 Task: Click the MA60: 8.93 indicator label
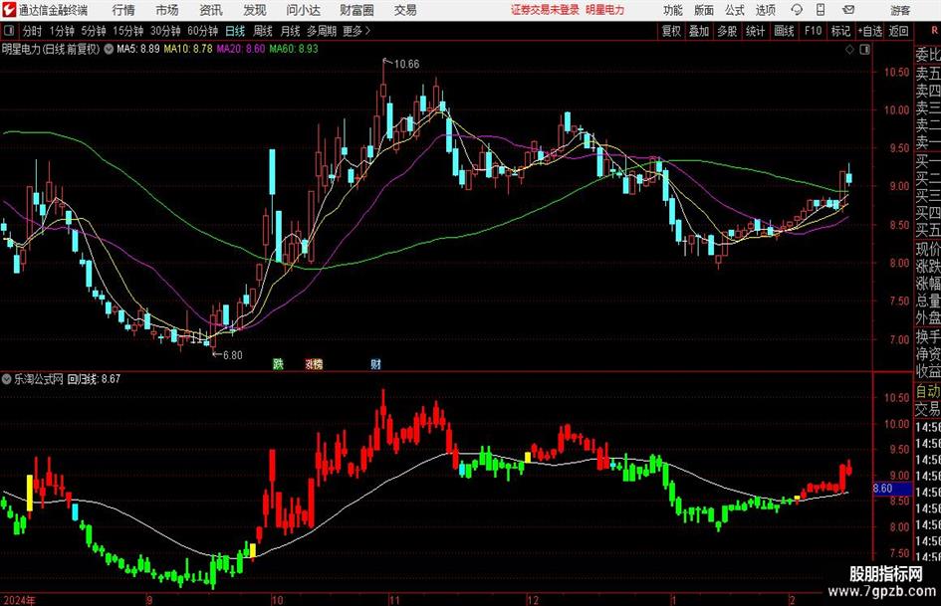[294, 49]
